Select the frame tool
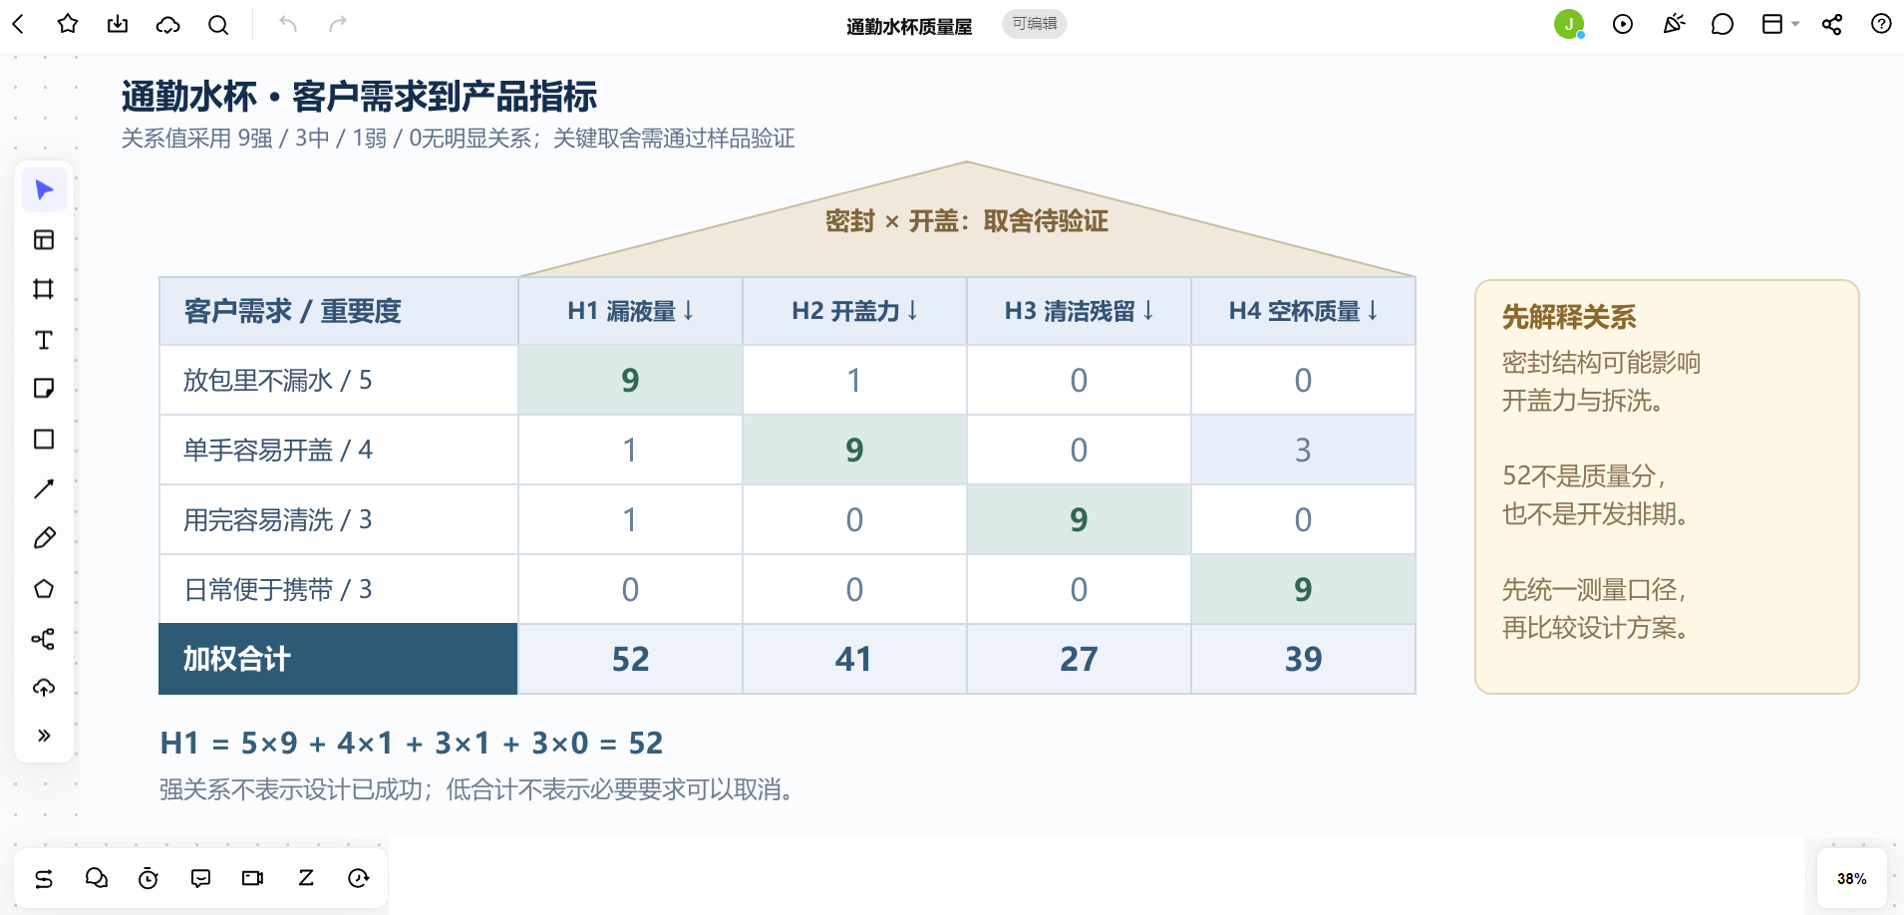Screen dimensions: 1904x915 (44, 289)
